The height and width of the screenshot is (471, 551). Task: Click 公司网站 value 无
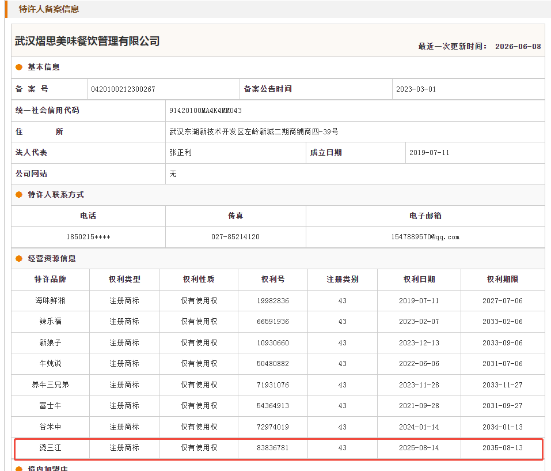point(173,174)
